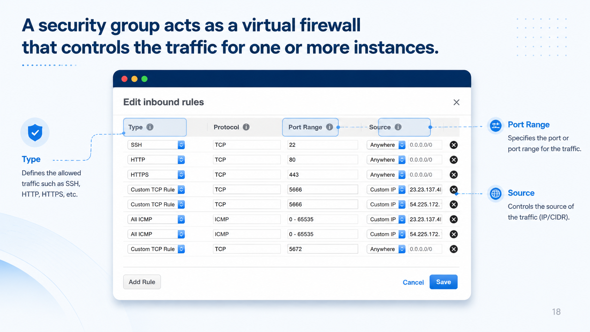Save the inbound rules
This screenshot has height=332, width=590.
tap(444, 282)
